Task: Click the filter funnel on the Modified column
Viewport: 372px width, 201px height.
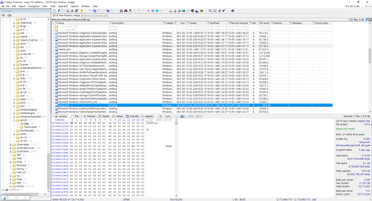Action: point(208,23)
